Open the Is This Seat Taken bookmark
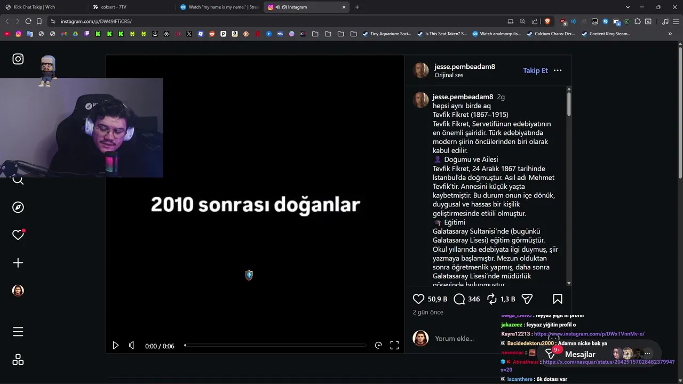This screenshot has width=683, height=384. coord(441,34)
